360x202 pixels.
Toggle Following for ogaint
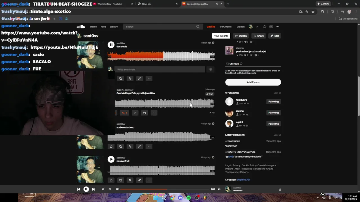pos(273,124)
